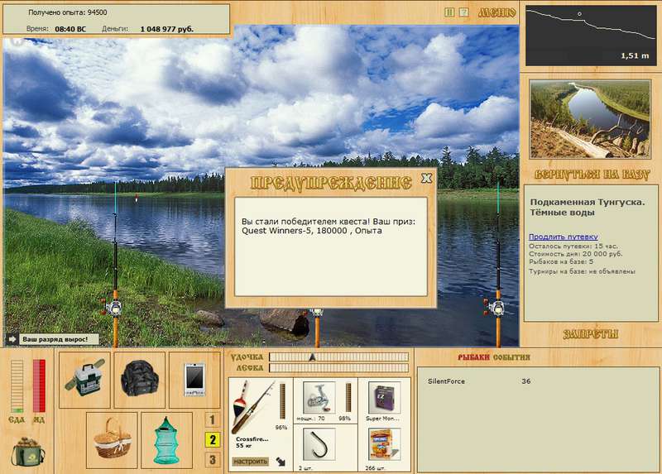Click the настроить tackle setup button
Viewport: 662px width, 474px height.
point(251,462)
